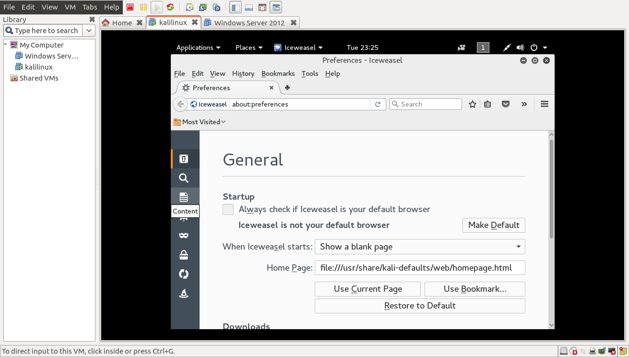Open Iceweasel Bookmarks menu

click(278, 73)
